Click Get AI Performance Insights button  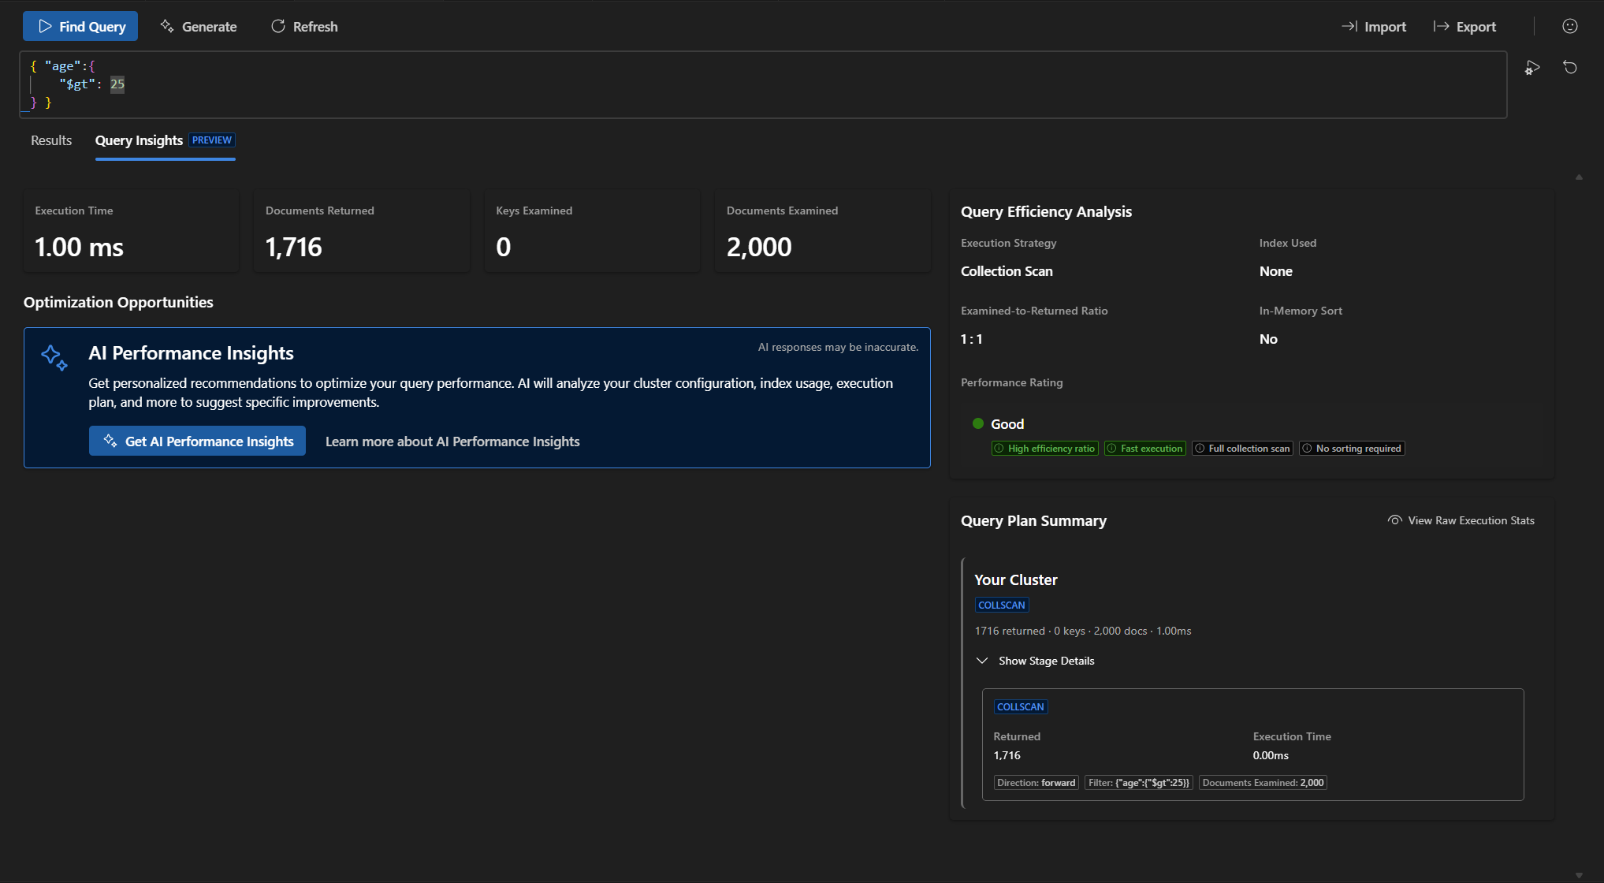[x=197, y=441]
